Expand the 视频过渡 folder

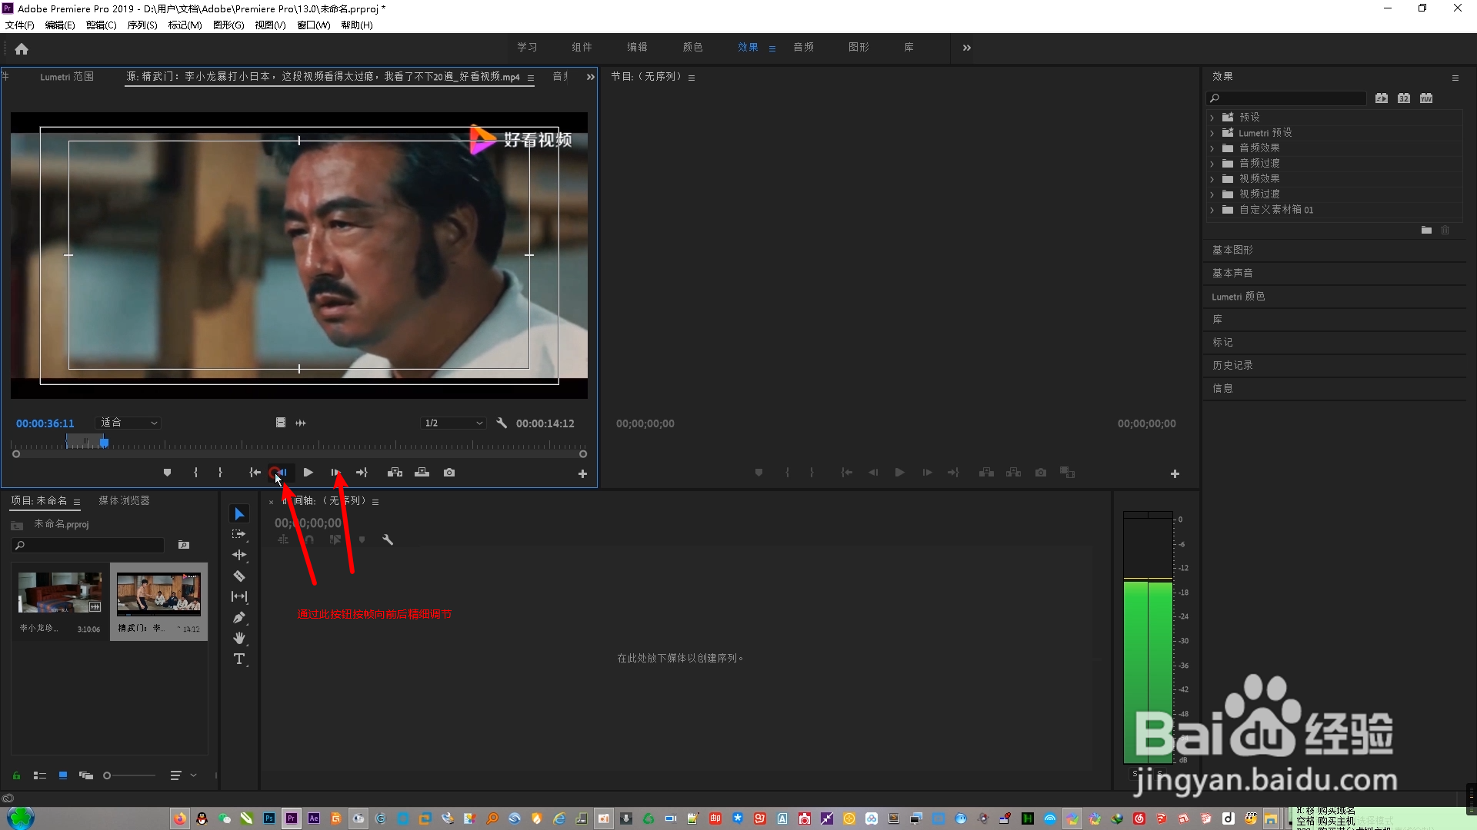(1212, 194)
